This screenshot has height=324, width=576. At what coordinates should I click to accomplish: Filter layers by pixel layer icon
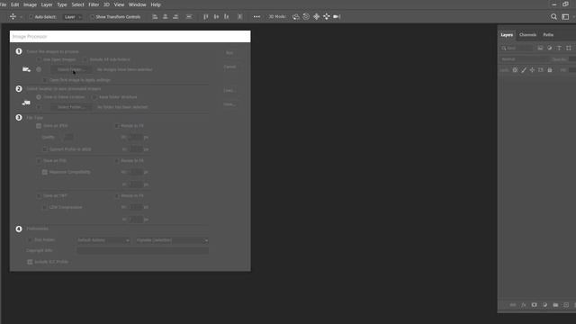(540, 48)
